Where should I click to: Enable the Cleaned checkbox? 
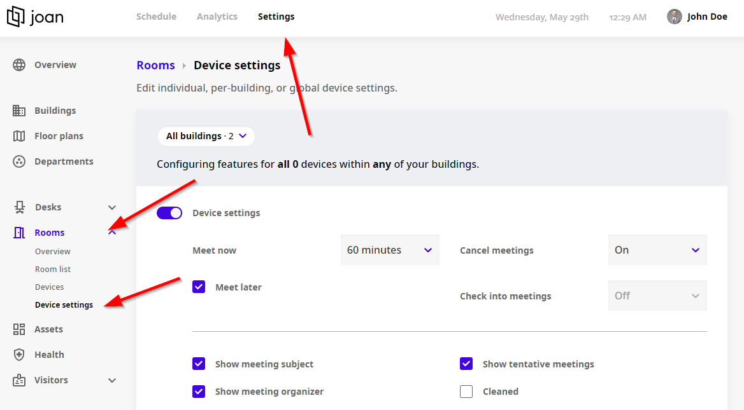466,392
